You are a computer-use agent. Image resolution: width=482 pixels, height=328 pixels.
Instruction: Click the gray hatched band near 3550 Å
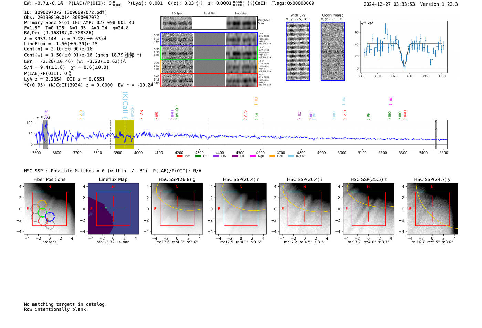[x=46, y=134]
